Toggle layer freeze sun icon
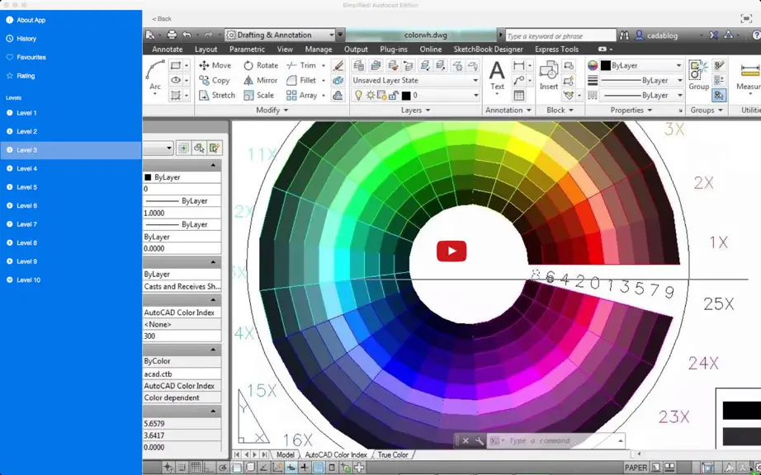 pos(371,96)
